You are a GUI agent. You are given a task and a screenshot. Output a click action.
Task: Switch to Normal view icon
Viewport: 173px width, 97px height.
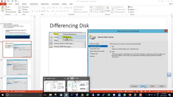coord(137,92)
